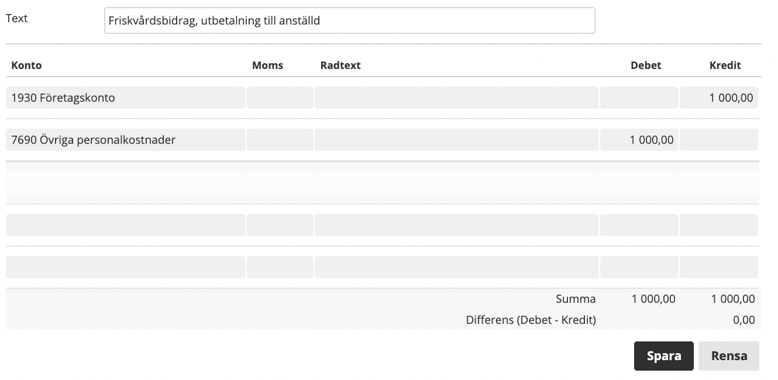Click Moms field of 1930 Företagskonto row
The width and height of the screenshot is (778, 380).
[x=280, y=98]
